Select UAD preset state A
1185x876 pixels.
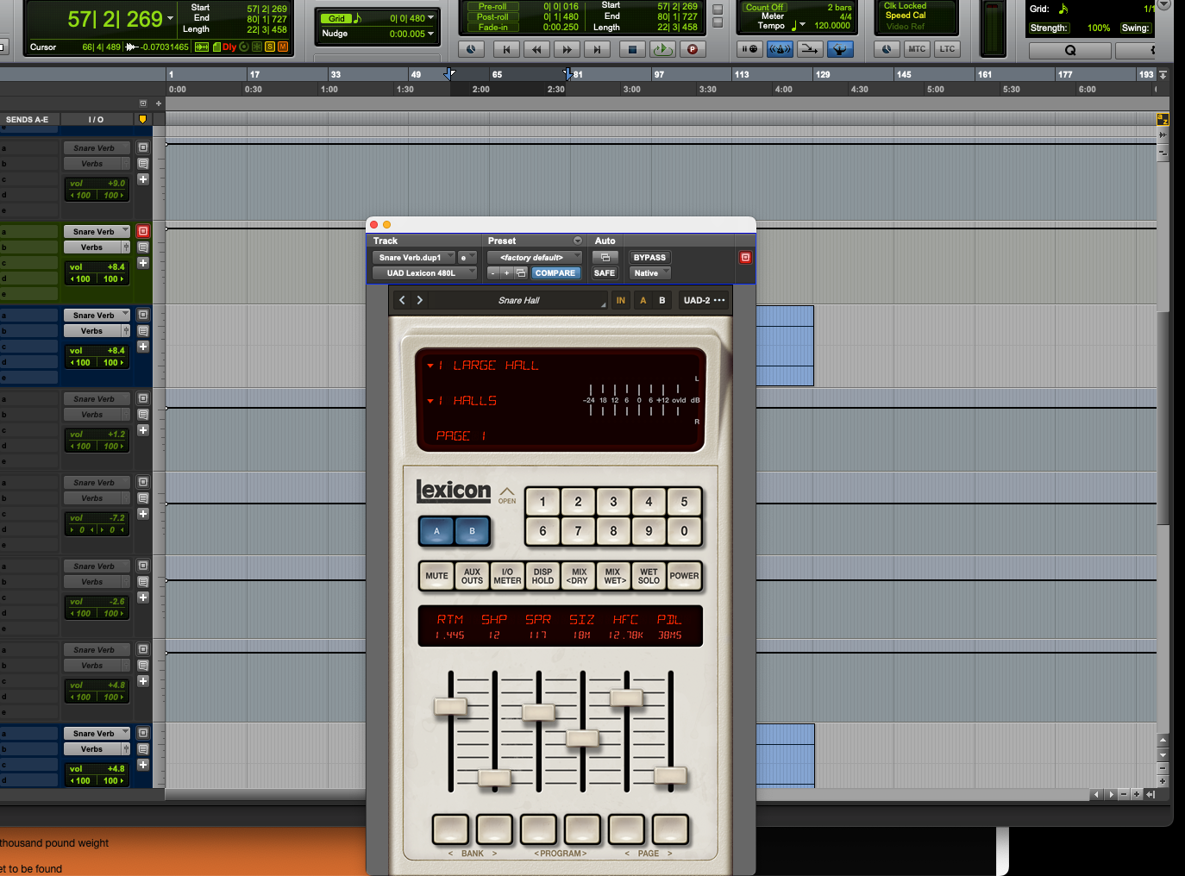click(x=643, y=300)
